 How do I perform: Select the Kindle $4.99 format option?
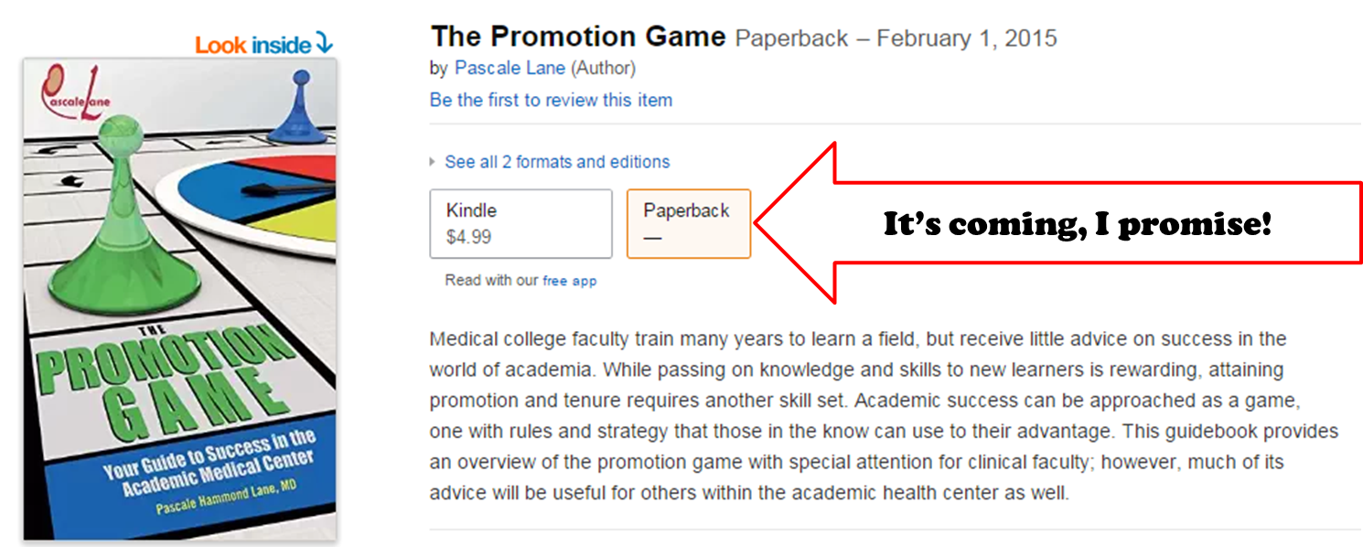pyautogui.click(x=521, y=224)
